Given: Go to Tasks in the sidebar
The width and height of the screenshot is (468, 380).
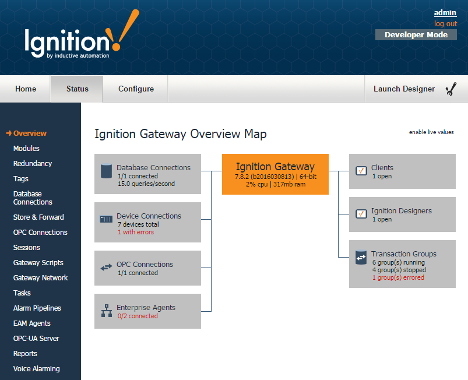Looking at the screenshot, I should pyautogui.click(x=22, y=293).
